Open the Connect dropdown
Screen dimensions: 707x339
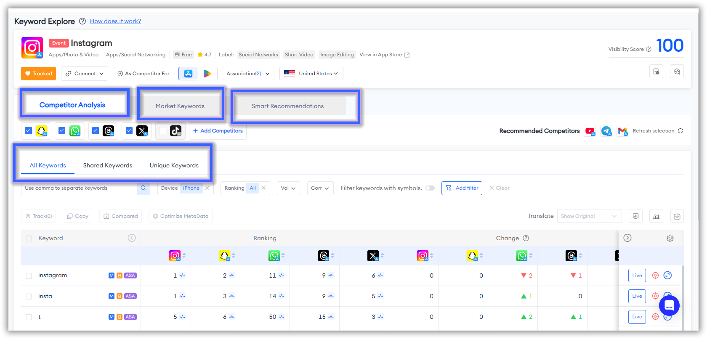(85, 74)
